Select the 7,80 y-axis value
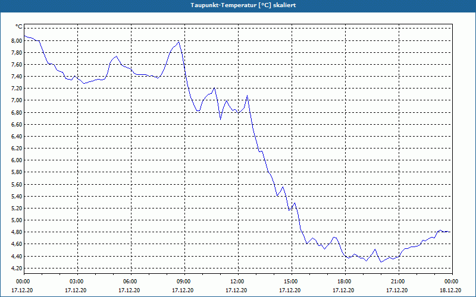 17,53
